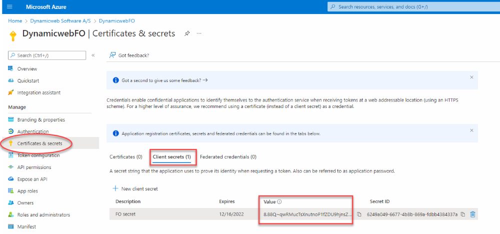Open the more options ellipsis menu
Screen dimensions: 500x234
(x=199, y=33)
